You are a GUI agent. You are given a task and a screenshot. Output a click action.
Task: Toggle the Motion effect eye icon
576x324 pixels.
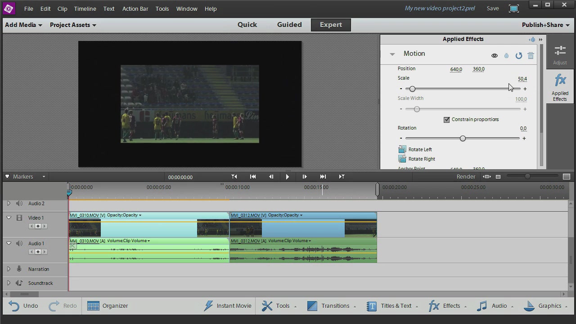[494, 56]
